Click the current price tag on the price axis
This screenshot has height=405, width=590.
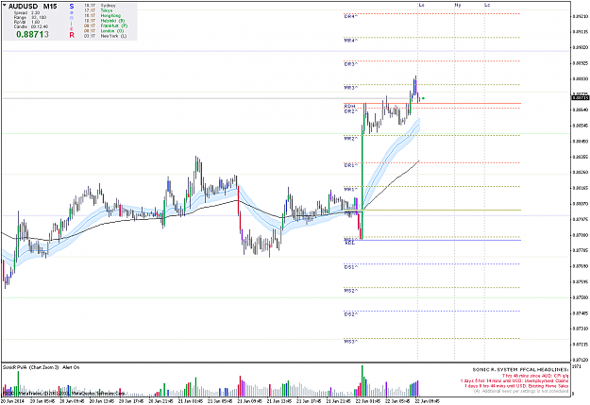[x=581, y=98]
